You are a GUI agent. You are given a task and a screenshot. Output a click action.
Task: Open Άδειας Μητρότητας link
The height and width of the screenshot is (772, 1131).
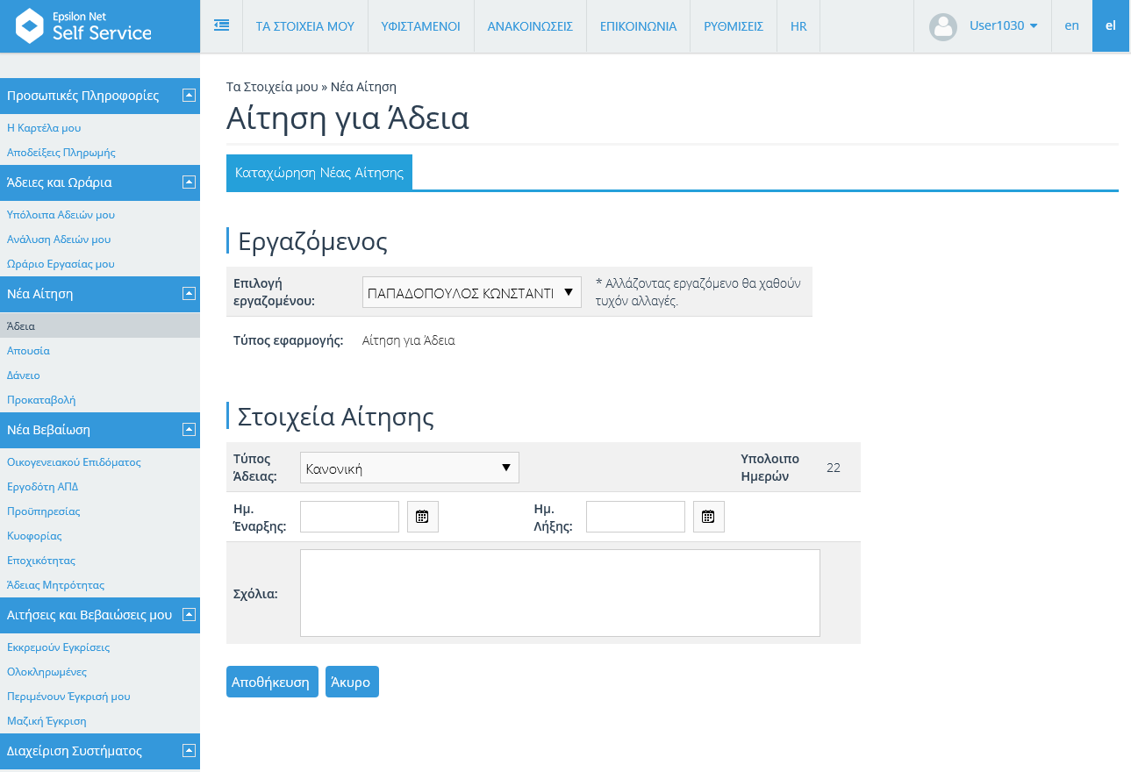(55, 585)
